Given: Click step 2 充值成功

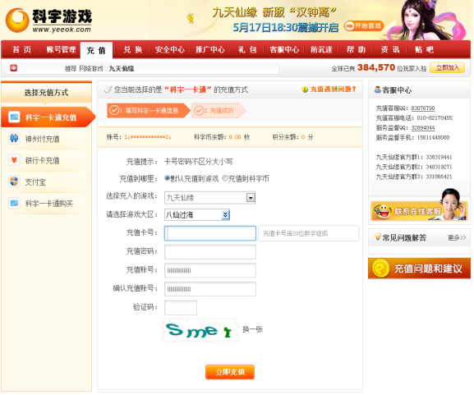Looking at the screenshot, I should click(219, 111).
